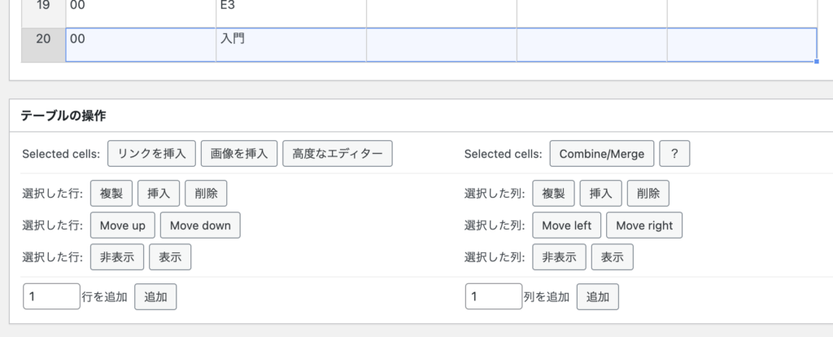Click the Combine/Merge button
This screenshot has height=337, width=833.
coord(602,154)
